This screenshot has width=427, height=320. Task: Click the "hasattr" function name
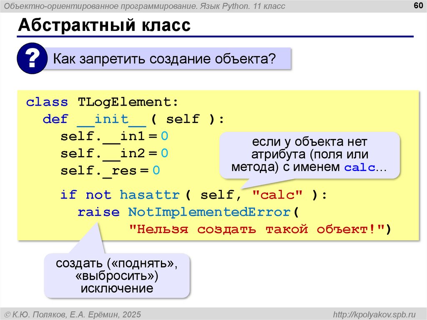[150, 195]
